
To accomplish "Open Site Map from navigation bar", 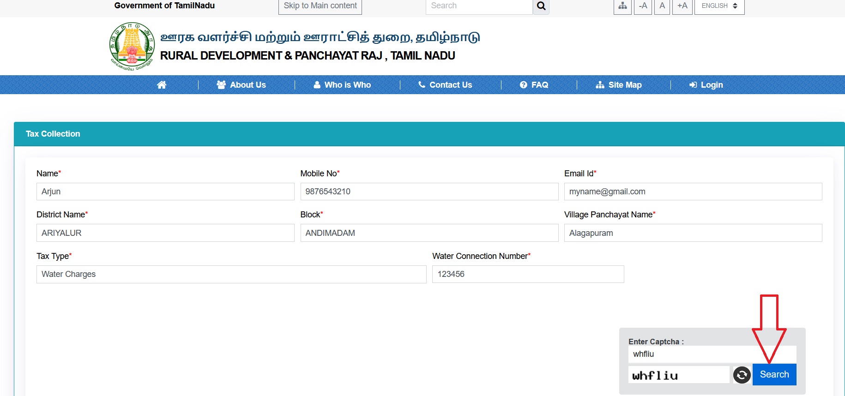I will (619, 85).
